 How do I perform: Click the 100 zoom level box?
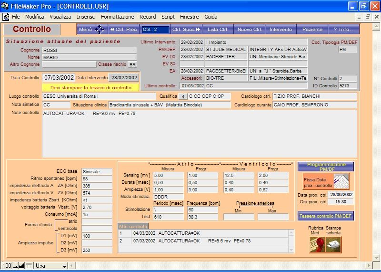click(x=6, y=265)
